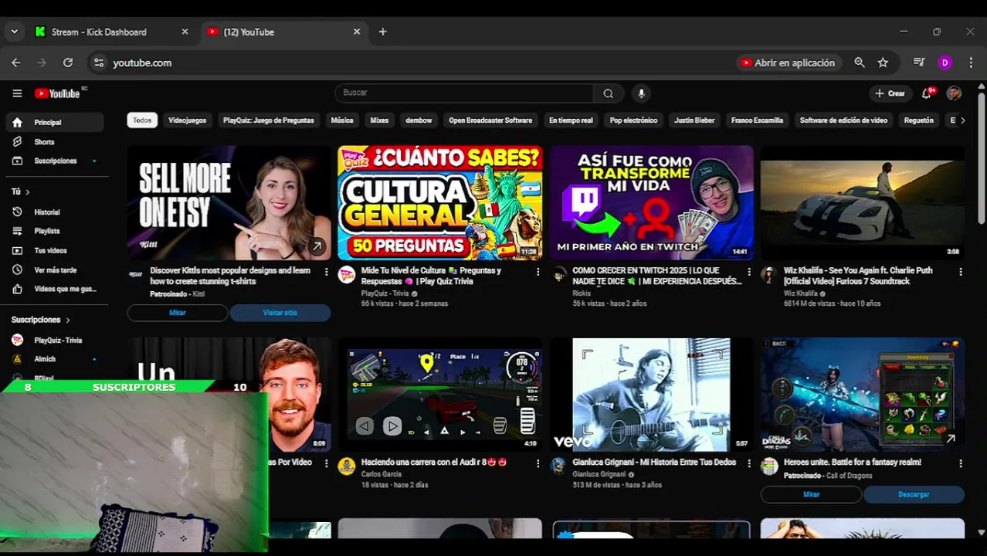Show more filter chips with right arrow
The width and height of the screenshot is (987, 556).
click(x=962, y=120)
